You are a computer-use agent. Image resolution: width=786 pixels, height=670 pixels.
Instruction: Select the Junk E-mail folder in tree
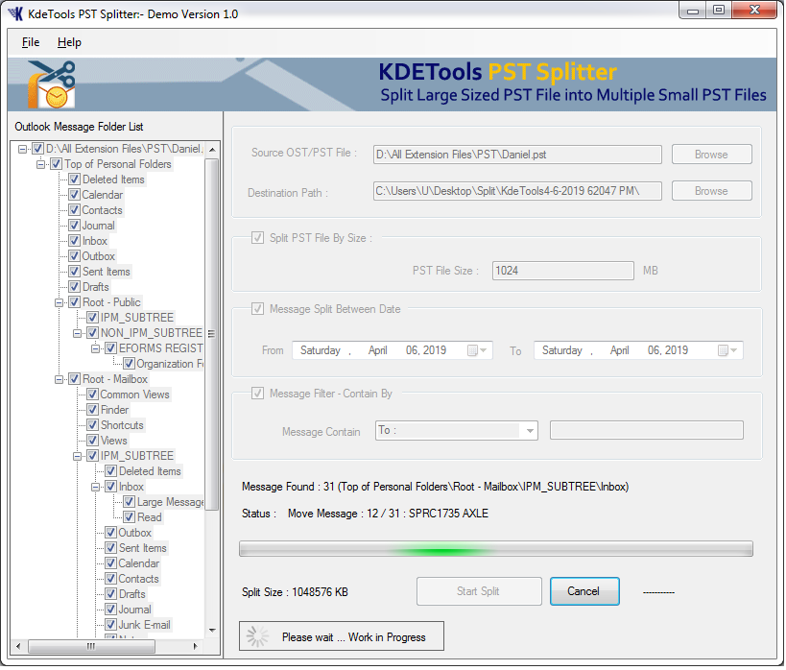144,625
